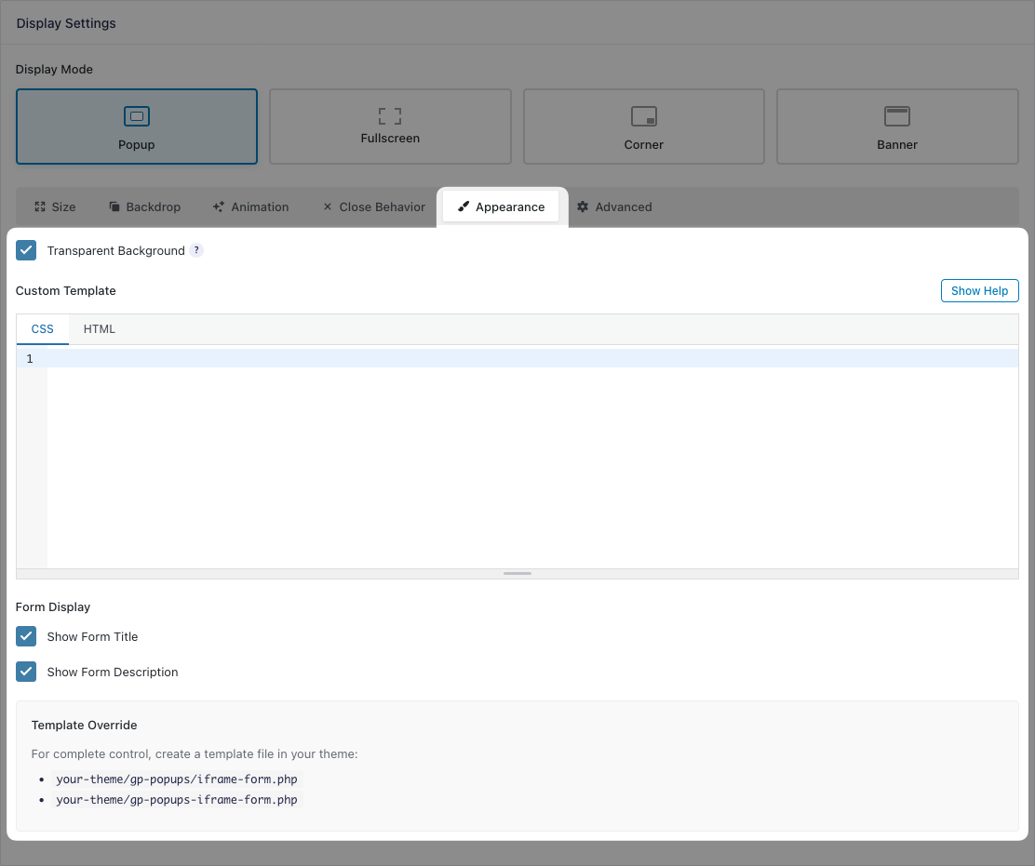
Task: Disable the Transparent Background checkbox
Action: click(x=26, y=250)
